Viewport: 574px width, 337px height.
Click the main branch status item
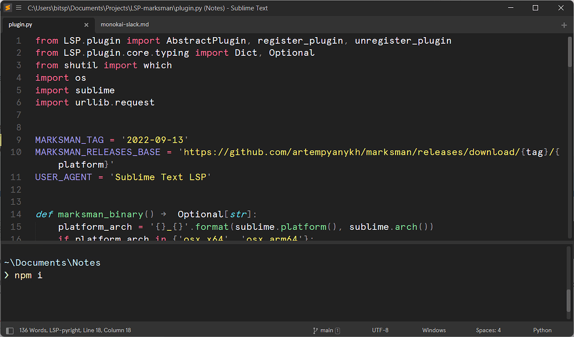[326, 330]
